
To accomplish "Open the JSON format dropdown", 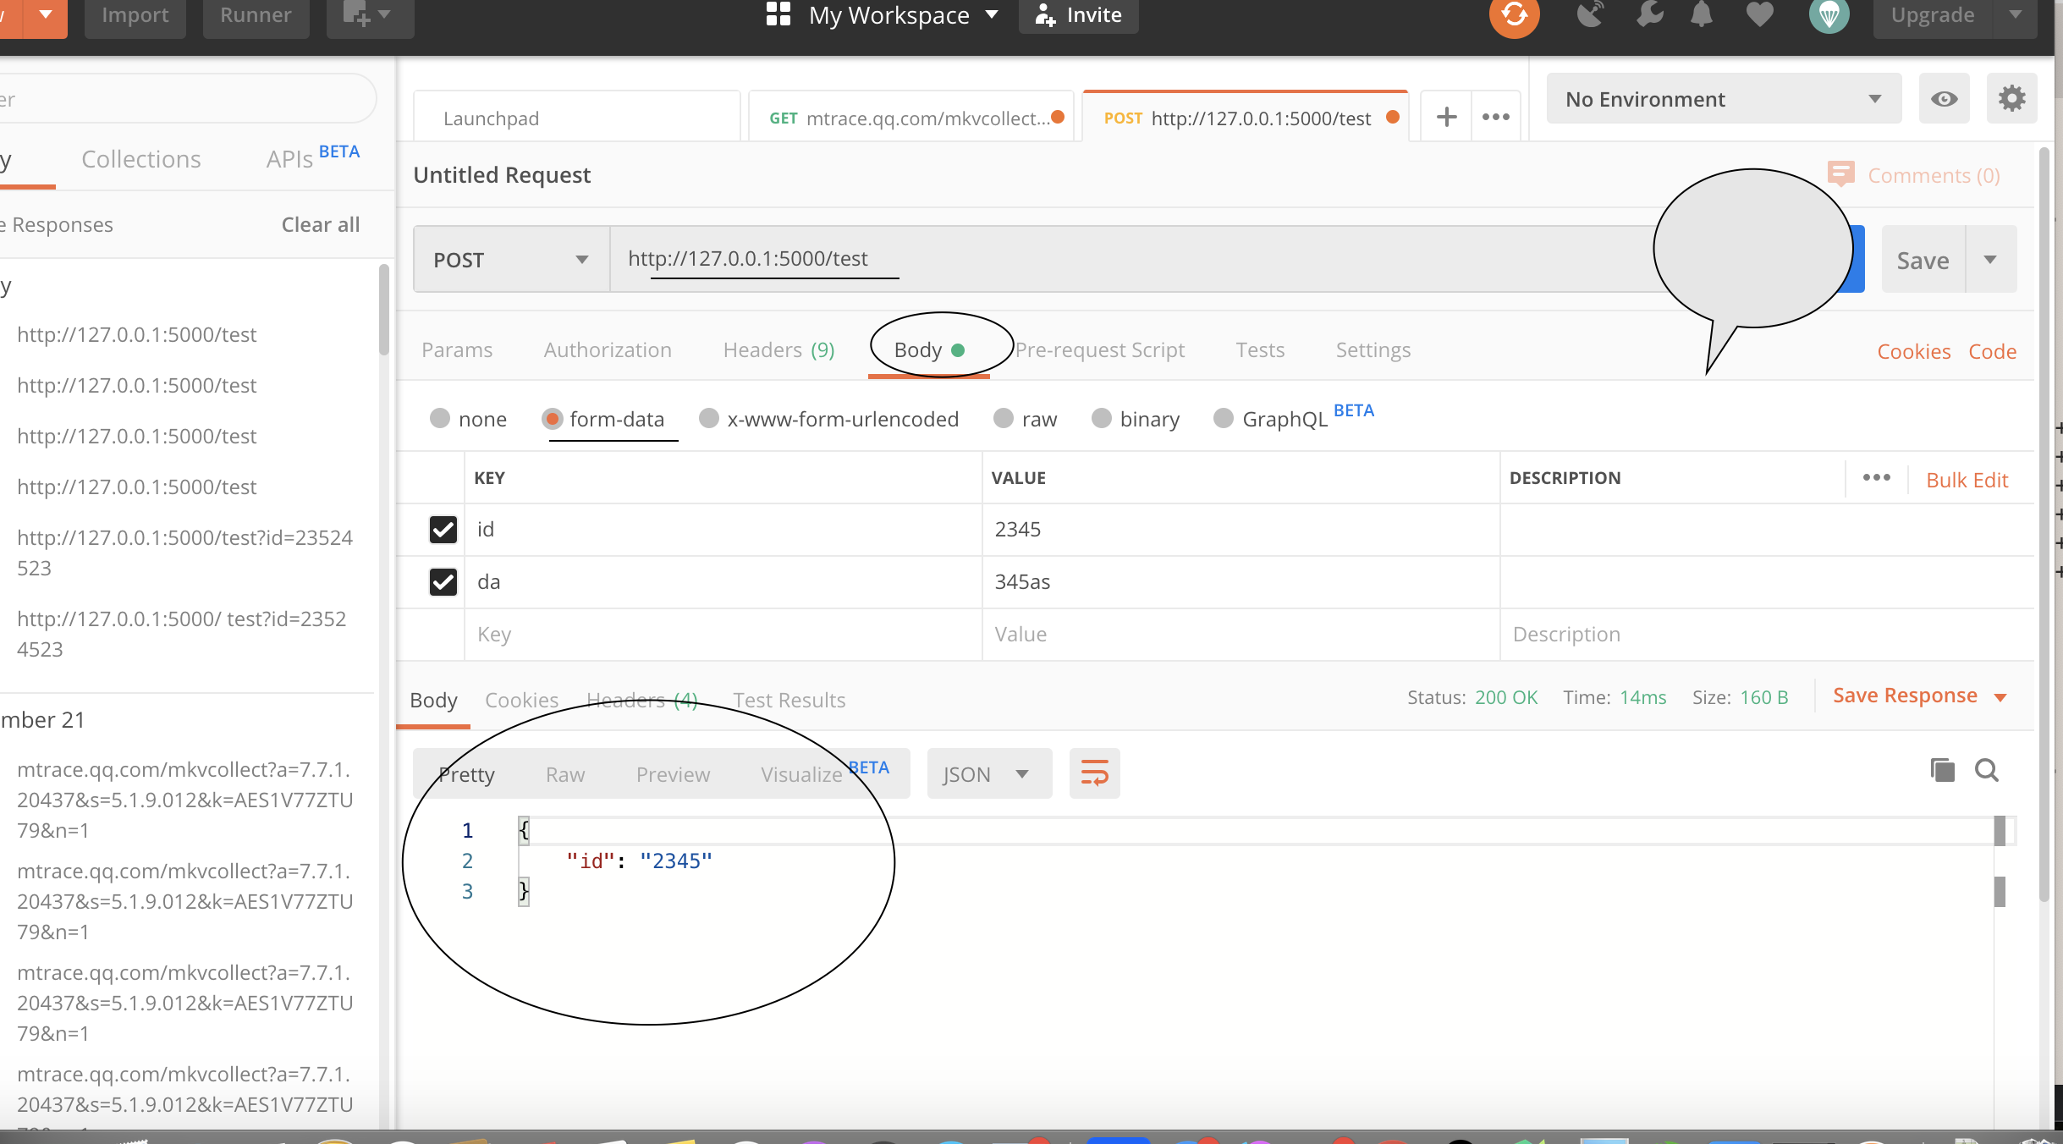I will 988,774.
